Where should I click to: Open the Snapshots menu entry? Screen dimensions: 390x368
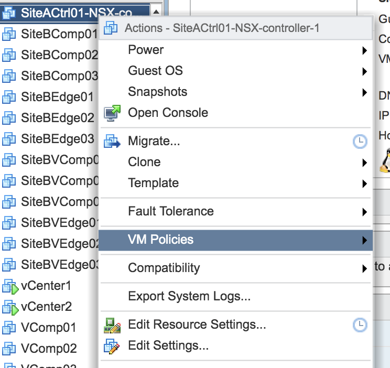[235, 92]
